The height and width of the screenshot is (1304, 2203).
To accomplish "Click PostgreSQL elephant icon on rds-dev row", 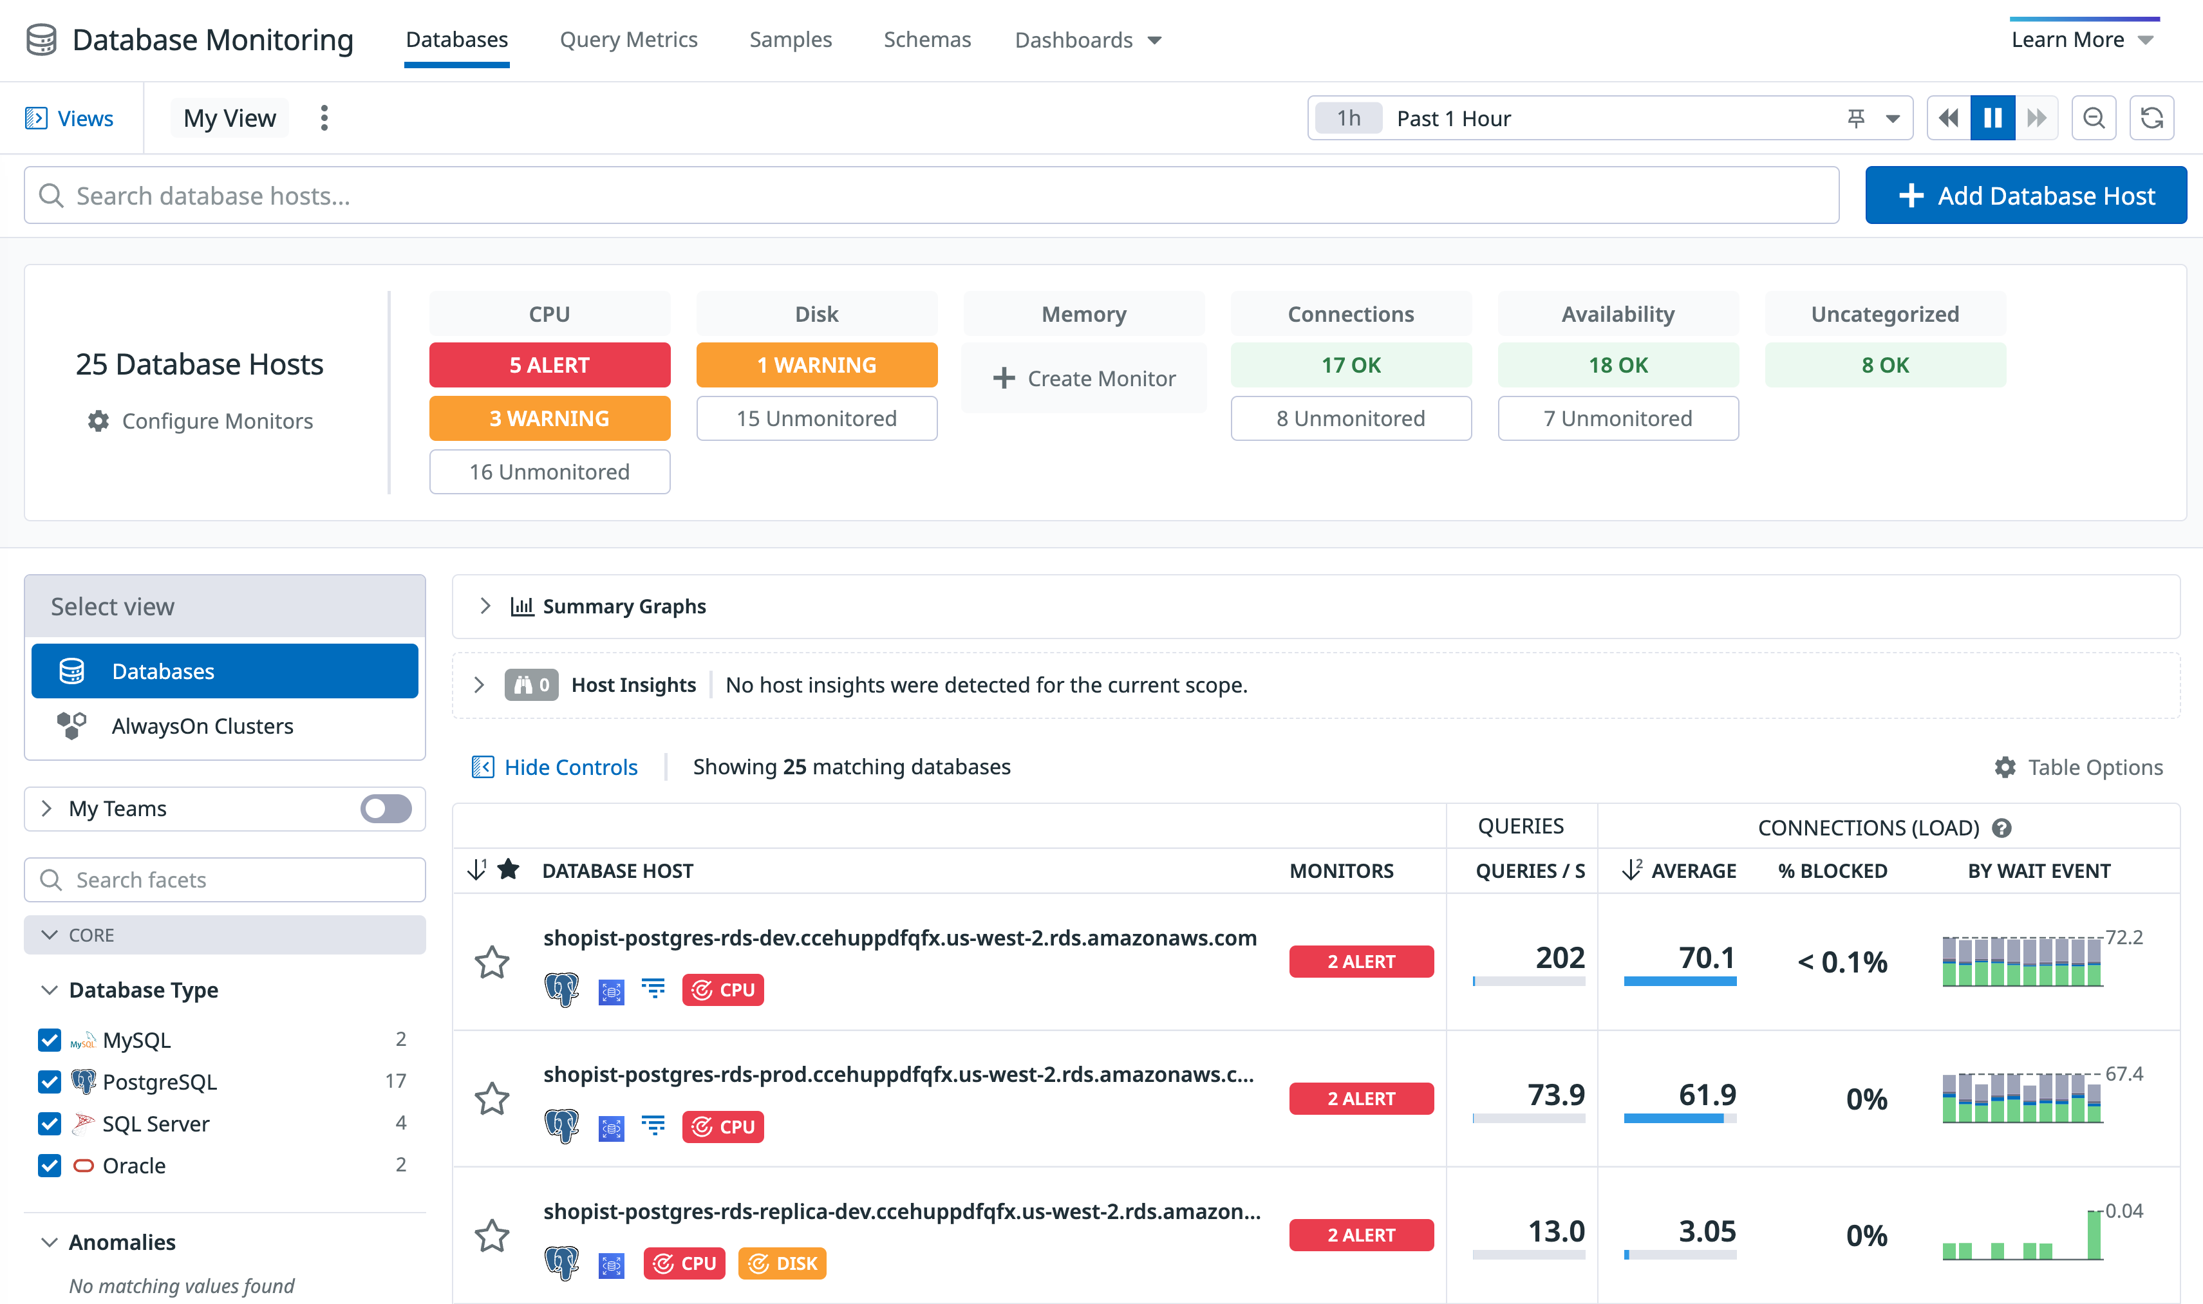I will point(561,989).
